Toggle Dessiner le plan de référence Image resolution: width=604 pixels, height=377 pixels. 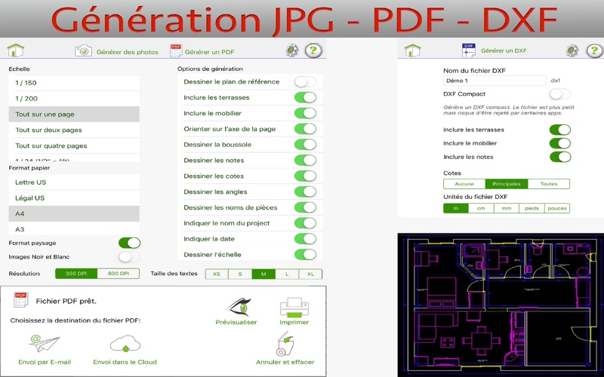tap(305, 81)
